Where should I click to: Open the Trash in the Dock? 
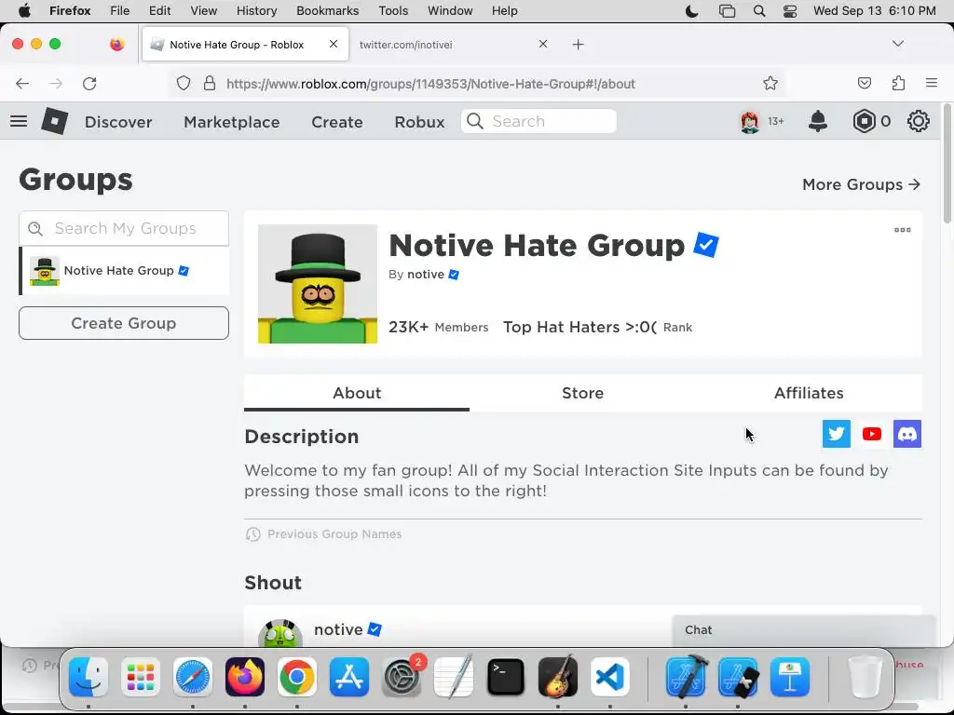(865, 677)
